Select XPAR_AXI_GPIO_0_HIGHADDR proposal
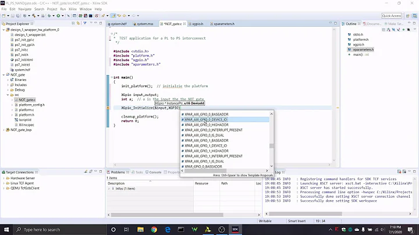Screen dimensions: 419x235 point(206,124)
